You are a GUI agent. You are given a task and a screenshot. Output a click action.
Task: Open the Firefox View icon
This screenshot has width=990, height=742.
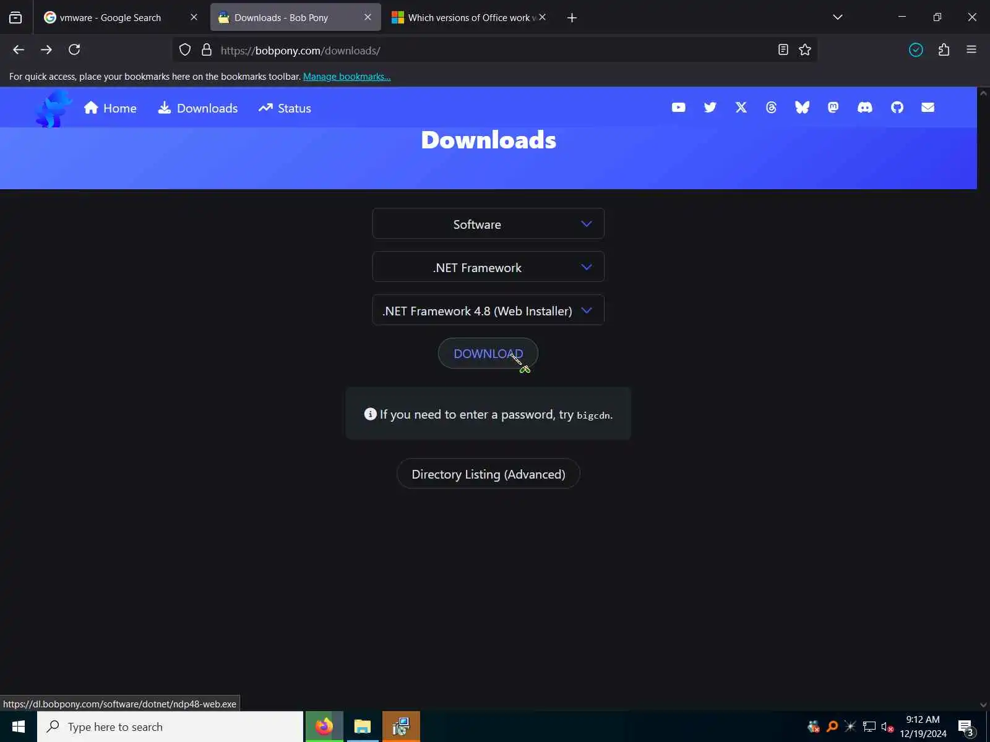click(x=15, y=17)
